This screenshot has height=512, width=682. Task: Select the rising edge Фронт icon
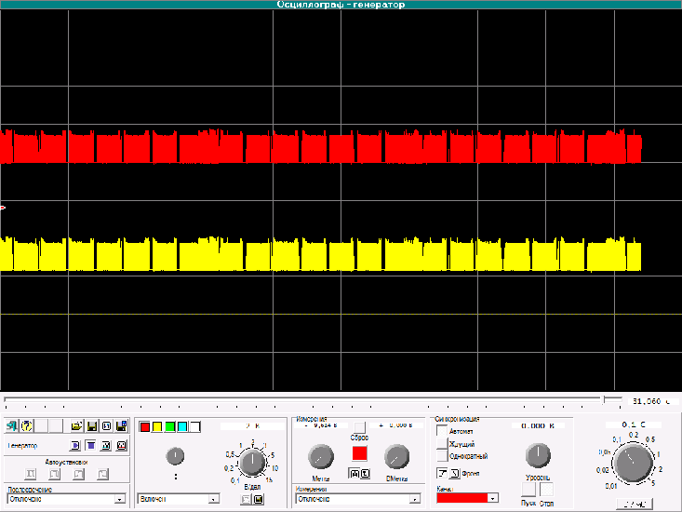(442, 473)
